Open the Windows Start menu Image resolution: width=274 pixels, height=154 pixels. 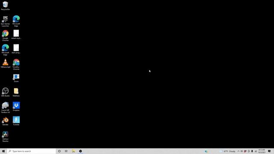click(3, 151)
